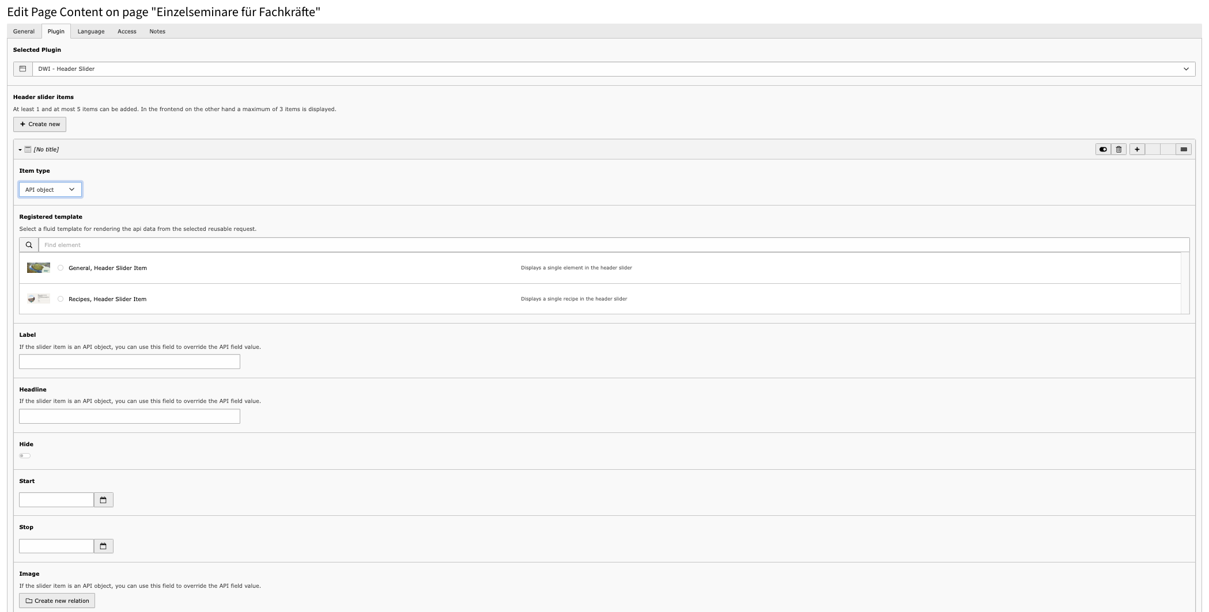Click the plugin icon beside Selected Plugin
Screen dimensions: 1209x612
pos(23,69)
